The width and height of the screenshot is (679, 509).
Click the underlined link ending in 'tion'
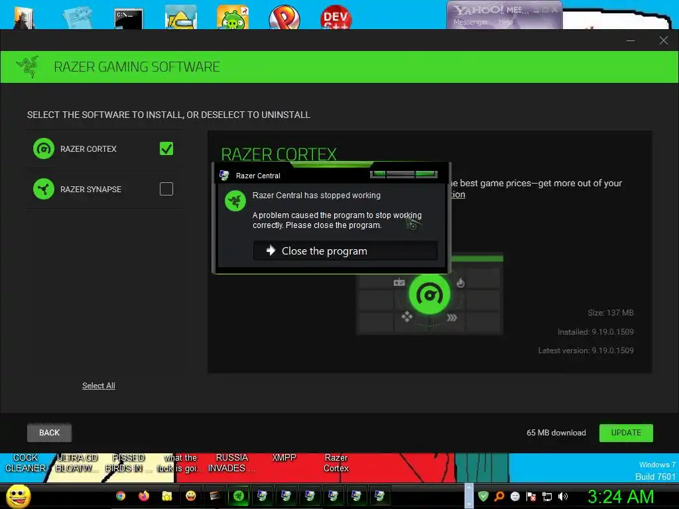(x=458, y=195)
